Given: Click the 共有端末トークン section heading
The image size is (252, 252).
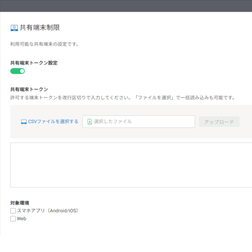Looking at the screenshot, I should click(29, 89).
